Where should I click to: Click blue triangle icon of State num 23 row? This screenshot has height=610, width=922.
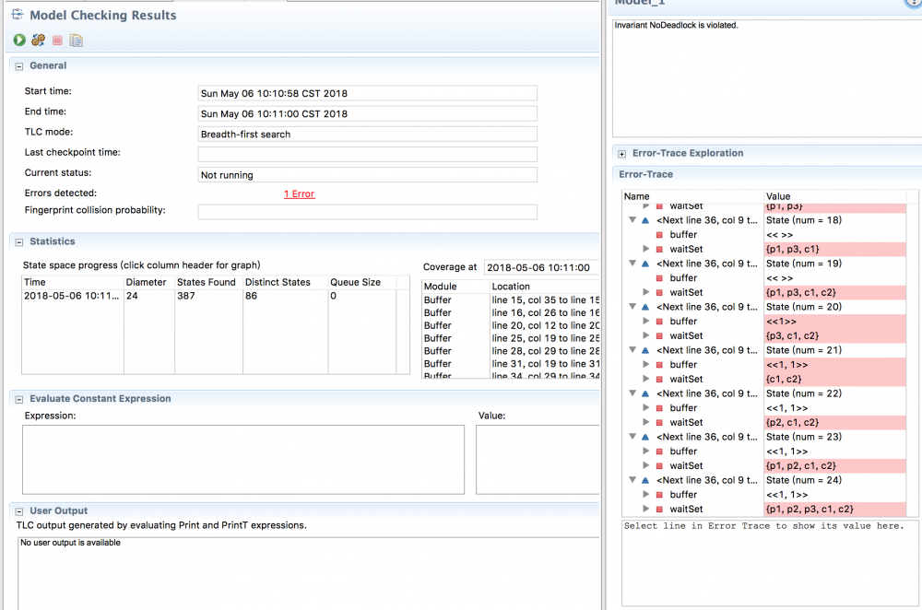click(645, 437)
